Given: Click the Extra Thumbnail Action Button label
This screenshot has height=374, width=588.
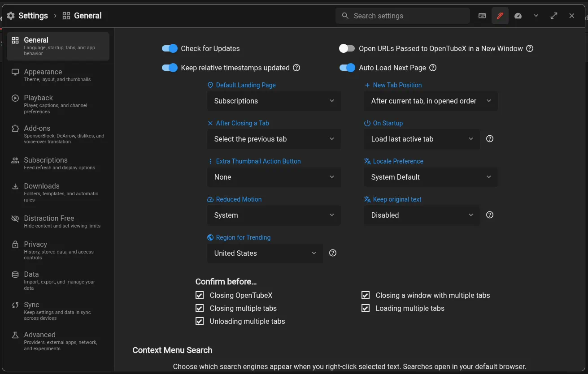Looking at the screenshot, I should [x=258, y=161].
